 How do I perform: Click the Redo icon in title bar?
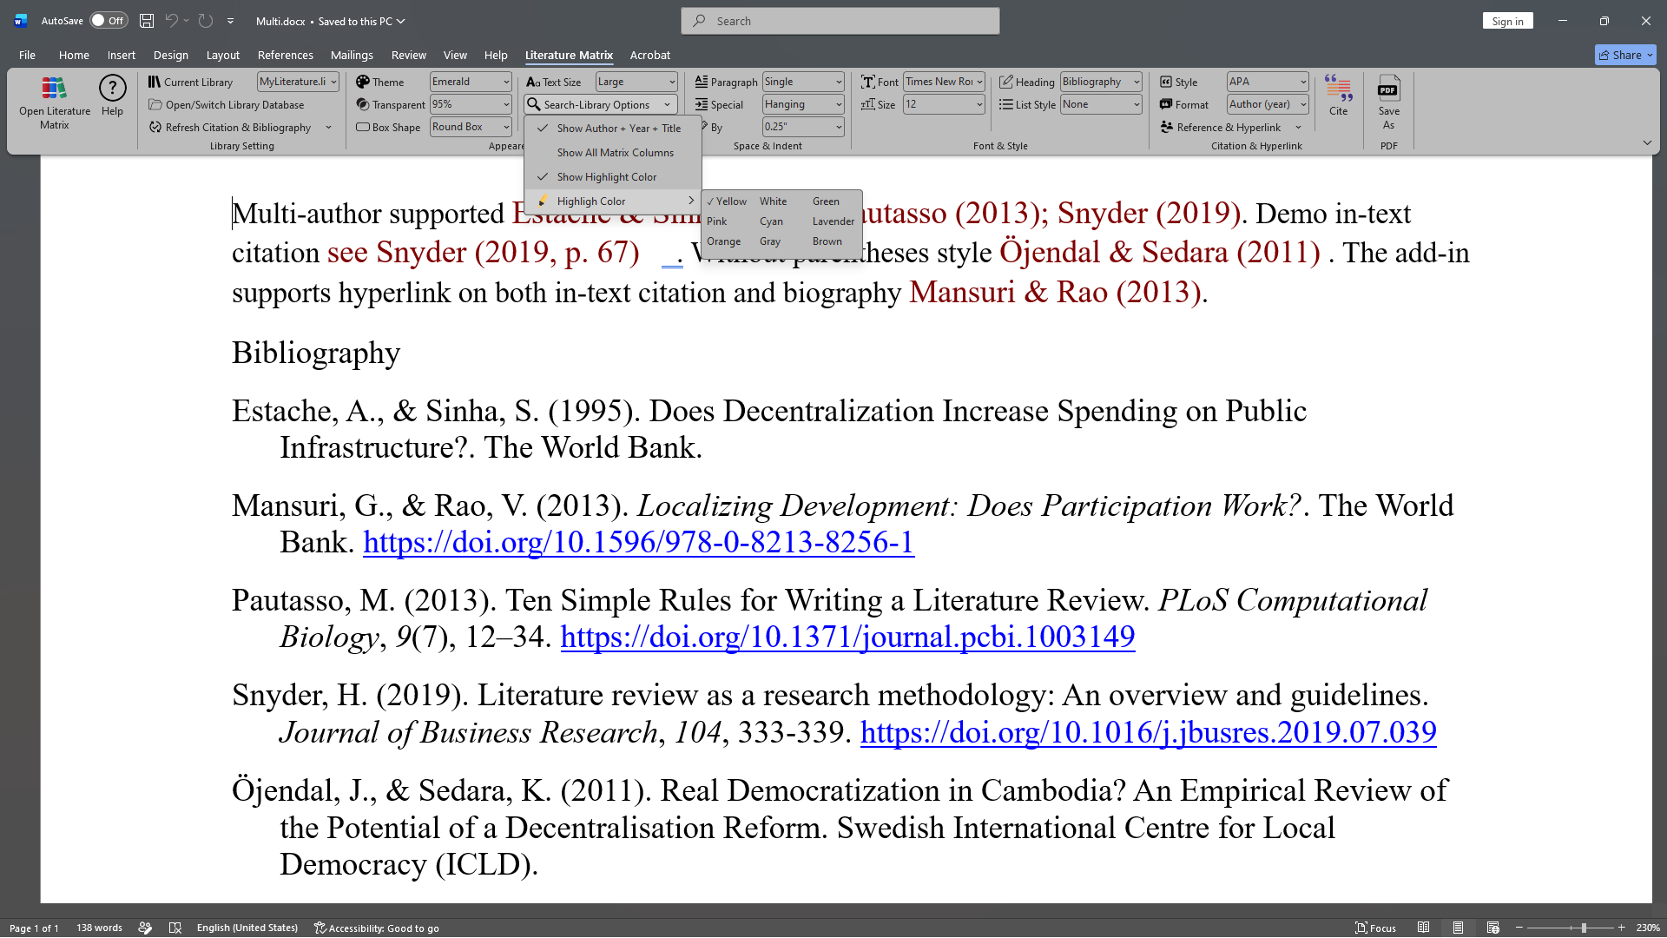point(206,21)
